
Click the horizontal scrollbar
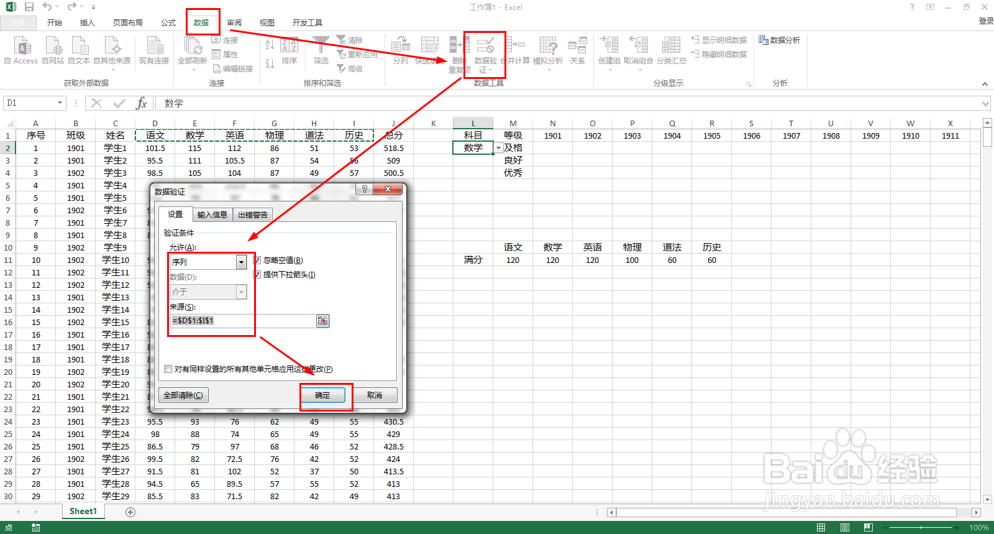click(786, 513)
